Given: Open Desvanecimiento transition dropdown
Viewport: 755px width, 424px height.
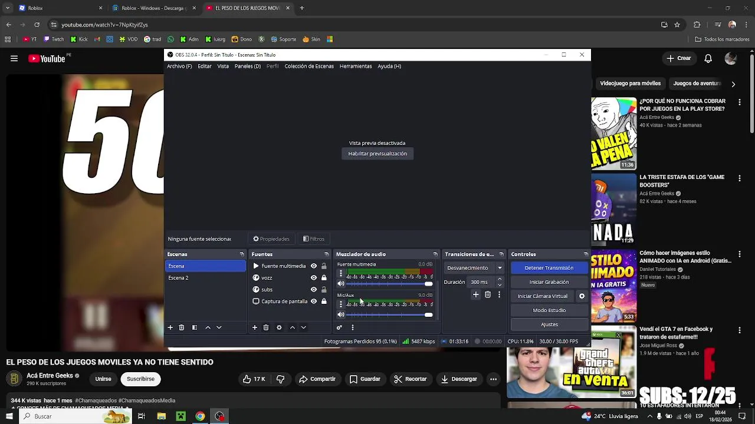Looking at the screenshot, I should 474,268.
